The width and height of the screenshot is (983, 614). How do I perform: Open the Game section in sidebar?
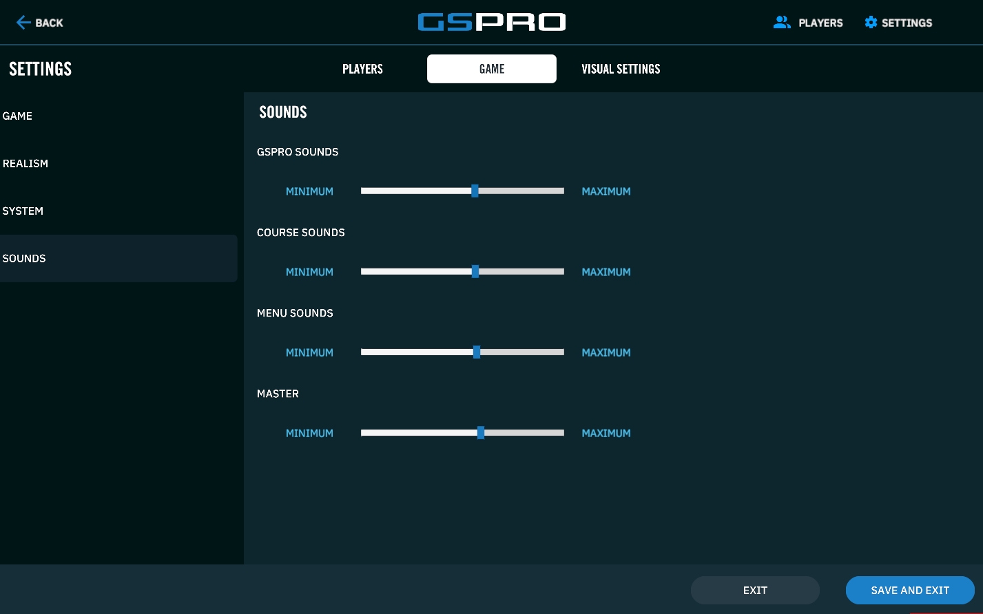[18, 116]
